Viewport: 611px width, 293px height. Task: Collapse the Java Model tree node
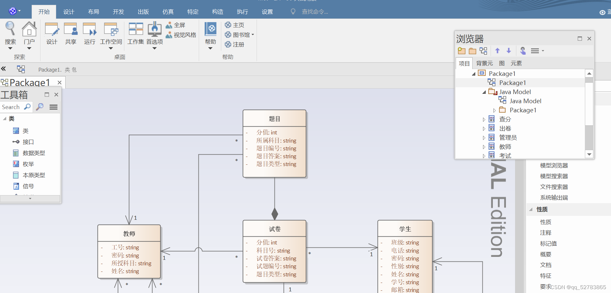484,92
